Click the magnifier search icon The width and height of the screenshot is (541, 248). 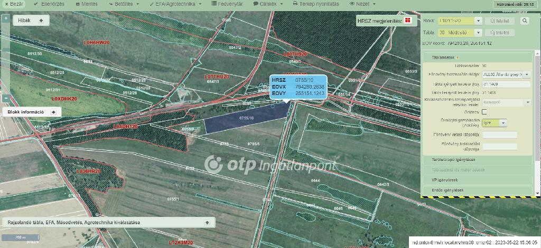[x=525, y=21]
